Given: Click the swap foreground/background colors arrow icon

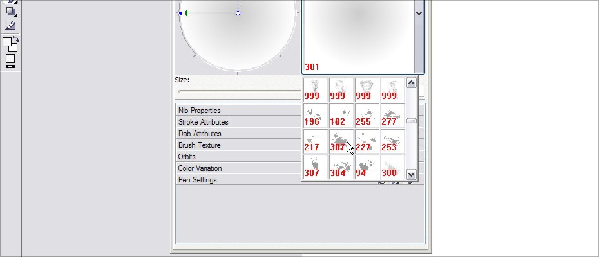Looking at the screenshot, I should point(15,40).
